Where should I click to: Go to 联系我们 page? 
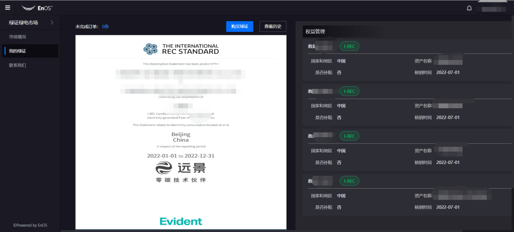(18, 65)
